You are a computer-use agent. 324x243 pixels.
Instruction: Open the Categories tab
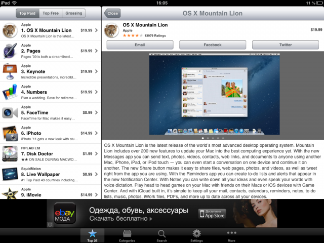pyautogui.click(x=127, y=235)
